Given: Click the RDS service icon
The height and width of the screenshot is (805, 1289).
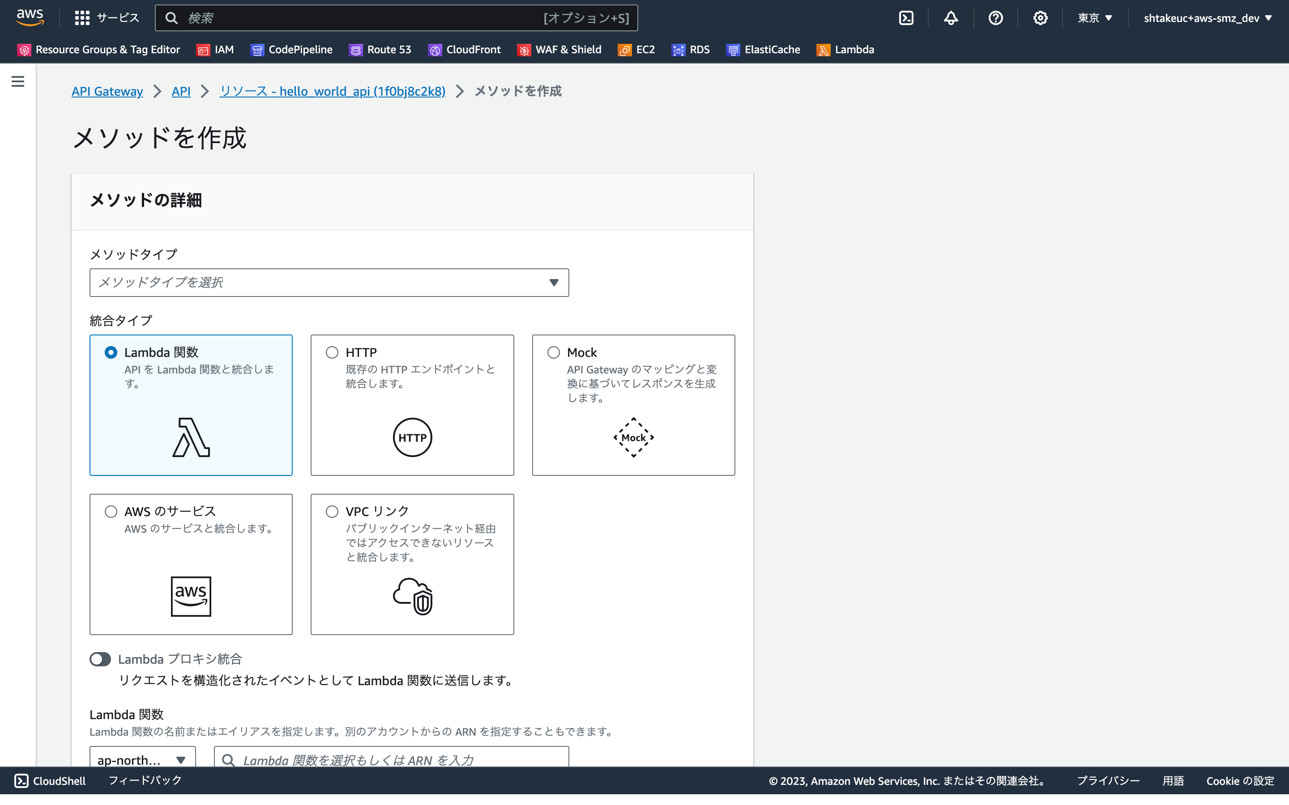Looking at the screenshot, I should tap(678, 50).
